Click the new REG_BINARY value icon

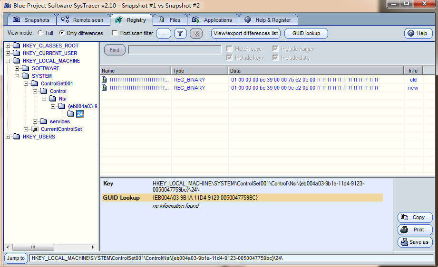pyautogui.click(x=104, y=88)
